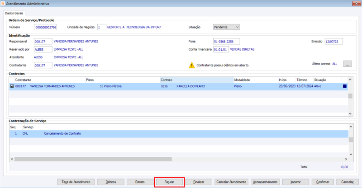Screen dimensions: 362x188
Task: Click the 20/06/2023 start date cell
Action: click(287, 86)
